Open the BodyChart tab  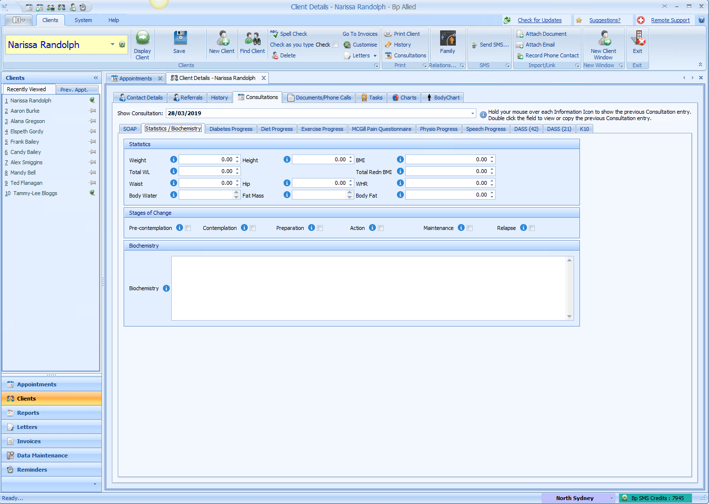tap(443, 98)
